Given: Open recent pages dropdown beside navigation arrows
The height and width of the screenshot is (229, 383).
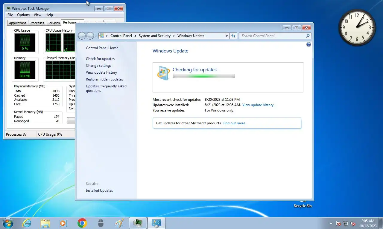Looking at the screenshot, I should tap(96, 36).
